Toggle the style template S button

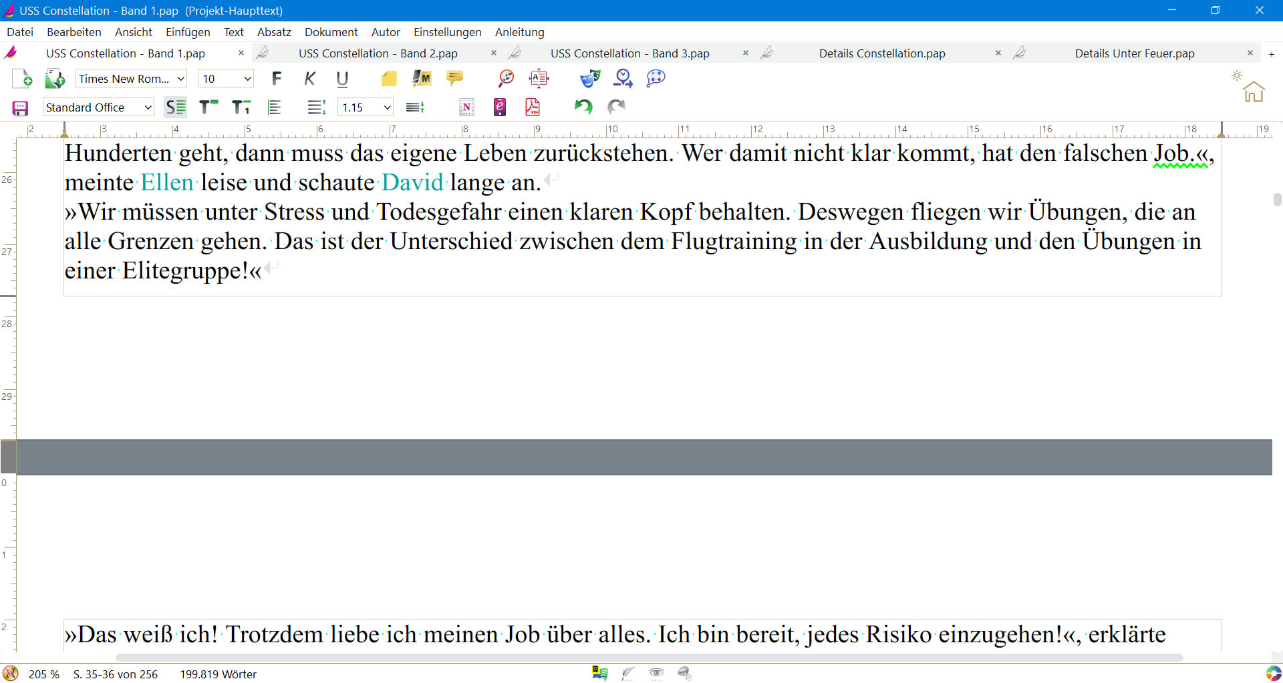tap(176, 107)
